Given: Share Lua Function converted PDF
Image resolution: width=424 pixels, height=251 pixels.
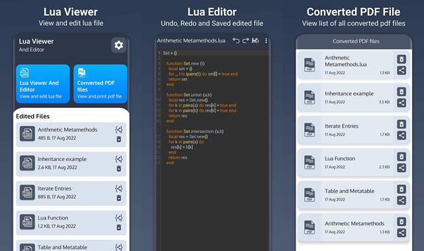Looking at the screenshot, I should (x=401, y=168).
